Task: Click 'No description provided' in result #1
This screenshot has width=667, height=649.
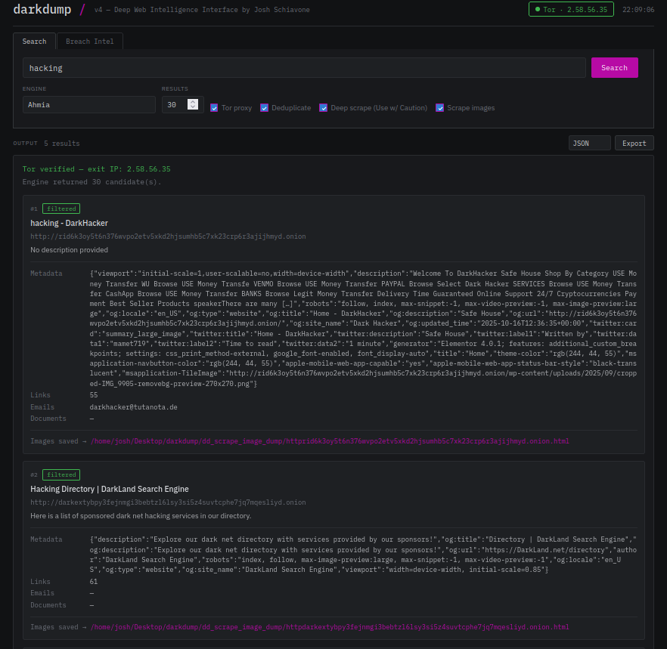Action: click(x=69, y=250)
